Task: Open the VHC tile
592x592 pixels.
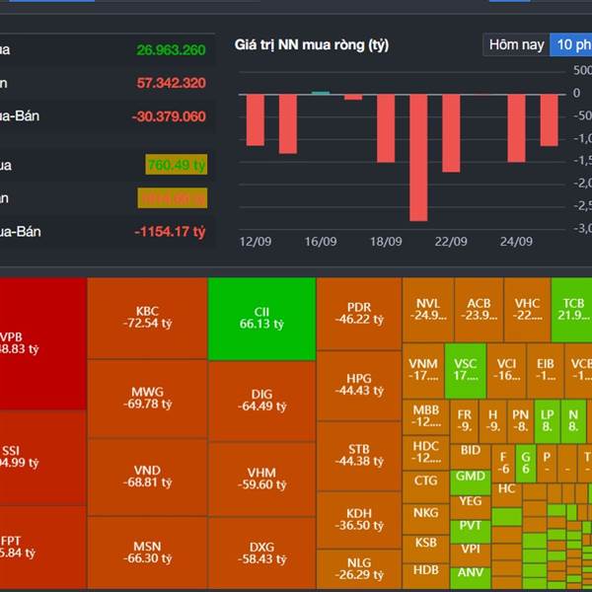Action: click(527, 310)
